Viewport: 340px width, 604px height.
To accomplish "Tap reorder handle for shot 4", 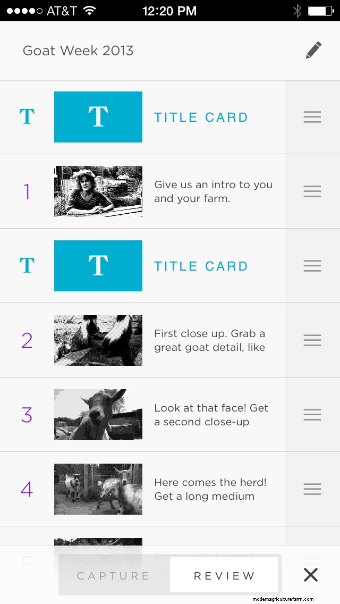I will (312, 489).
